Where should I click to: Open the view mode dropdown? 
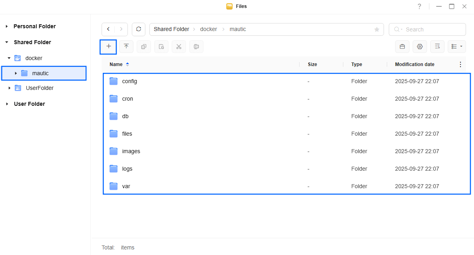point(457,47)
